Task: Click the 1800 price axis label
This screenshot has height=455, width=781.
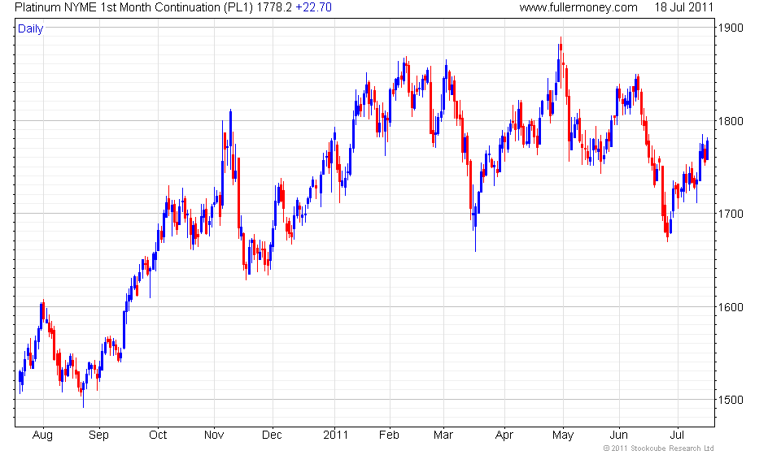Action: pos(731,121)
